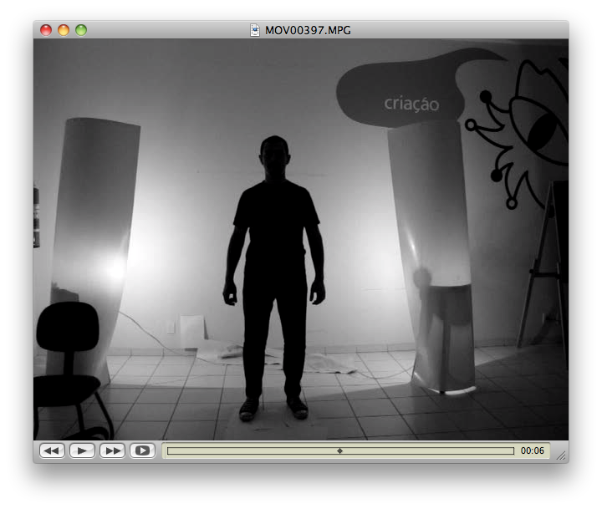Click the fast-forward button
Image resolution: width=602 pixels, height=509 pixels.
tap(113, 450)
